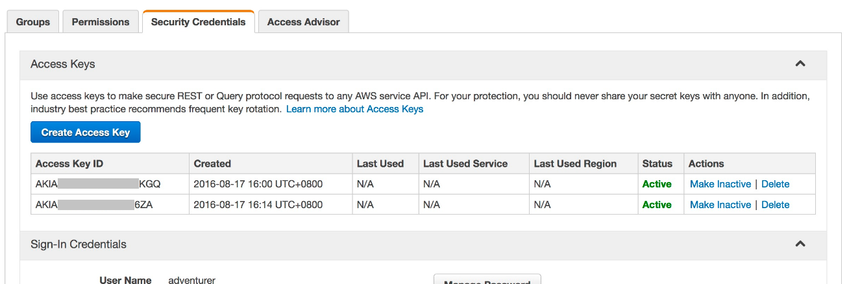Click the Access Key ID column header

click(69, 163)
